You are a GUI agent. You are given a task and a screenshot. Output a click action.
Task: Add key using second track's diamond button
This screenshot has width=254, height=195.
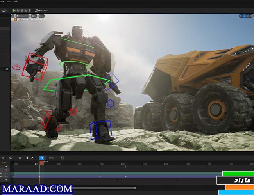click(x=6, y=170)
